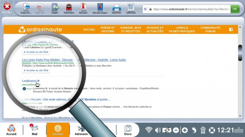This screenshot has width=245, height=137.
Task: Click the page scroll up arrow
Action: [x=240, y=27]
